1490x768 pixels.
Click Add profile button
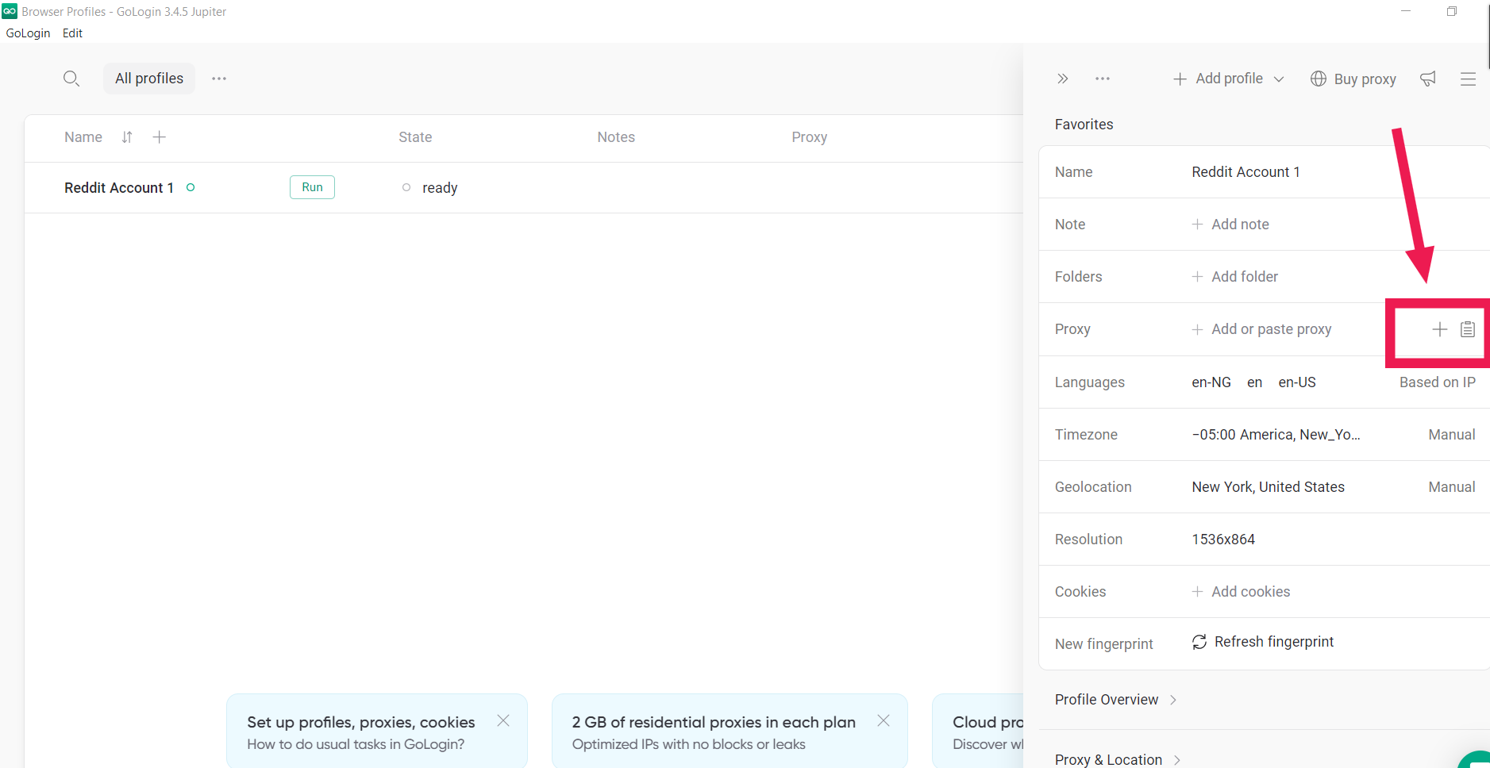coord(1219,79)
